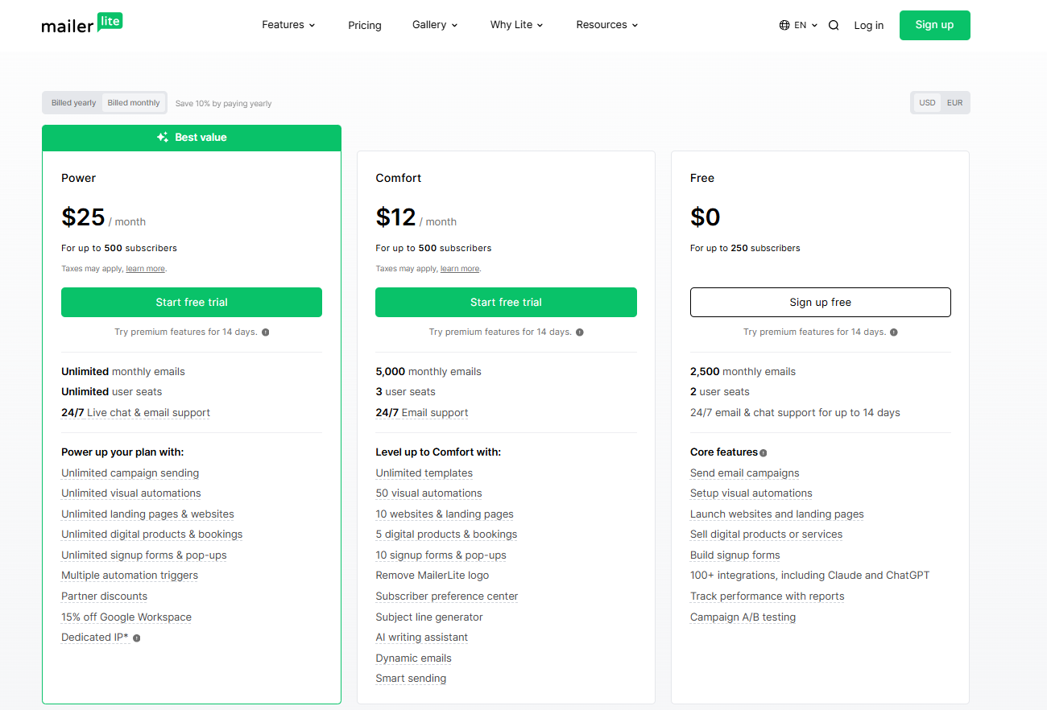Click 10 signup forms & pop-ups
Image resolution: width=1047 pixels, height=710 pixels.
coord(441,555)
